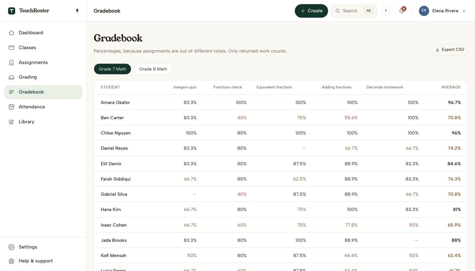475x271 pixels.
Task: Click the AVERAGE column header
Action: click(451, 87)
